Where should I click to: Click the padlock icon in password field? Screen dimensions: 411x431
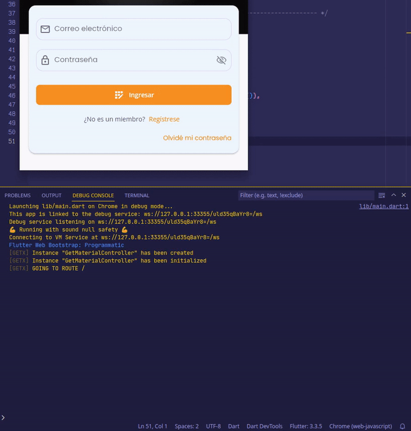pos(45,60)
